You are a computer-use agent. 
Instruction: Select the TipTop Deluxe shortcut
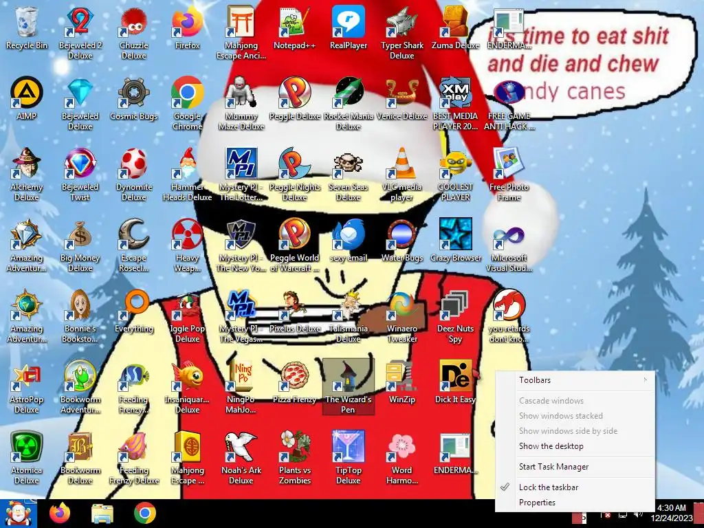[349, 458]
